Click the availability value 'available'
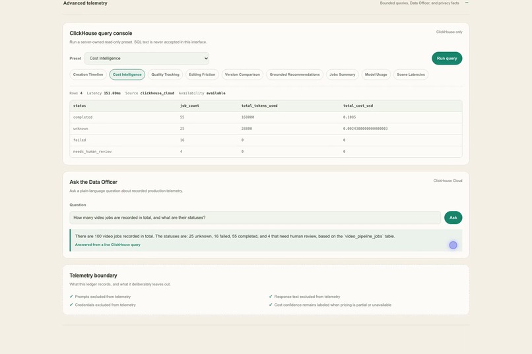532x354 pixels. [x=216, y=93]
